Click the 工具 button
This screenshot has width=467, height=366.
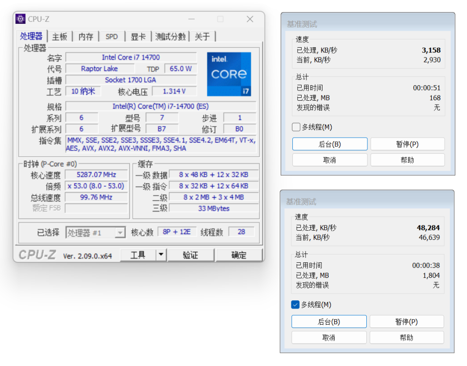point(138,255)
